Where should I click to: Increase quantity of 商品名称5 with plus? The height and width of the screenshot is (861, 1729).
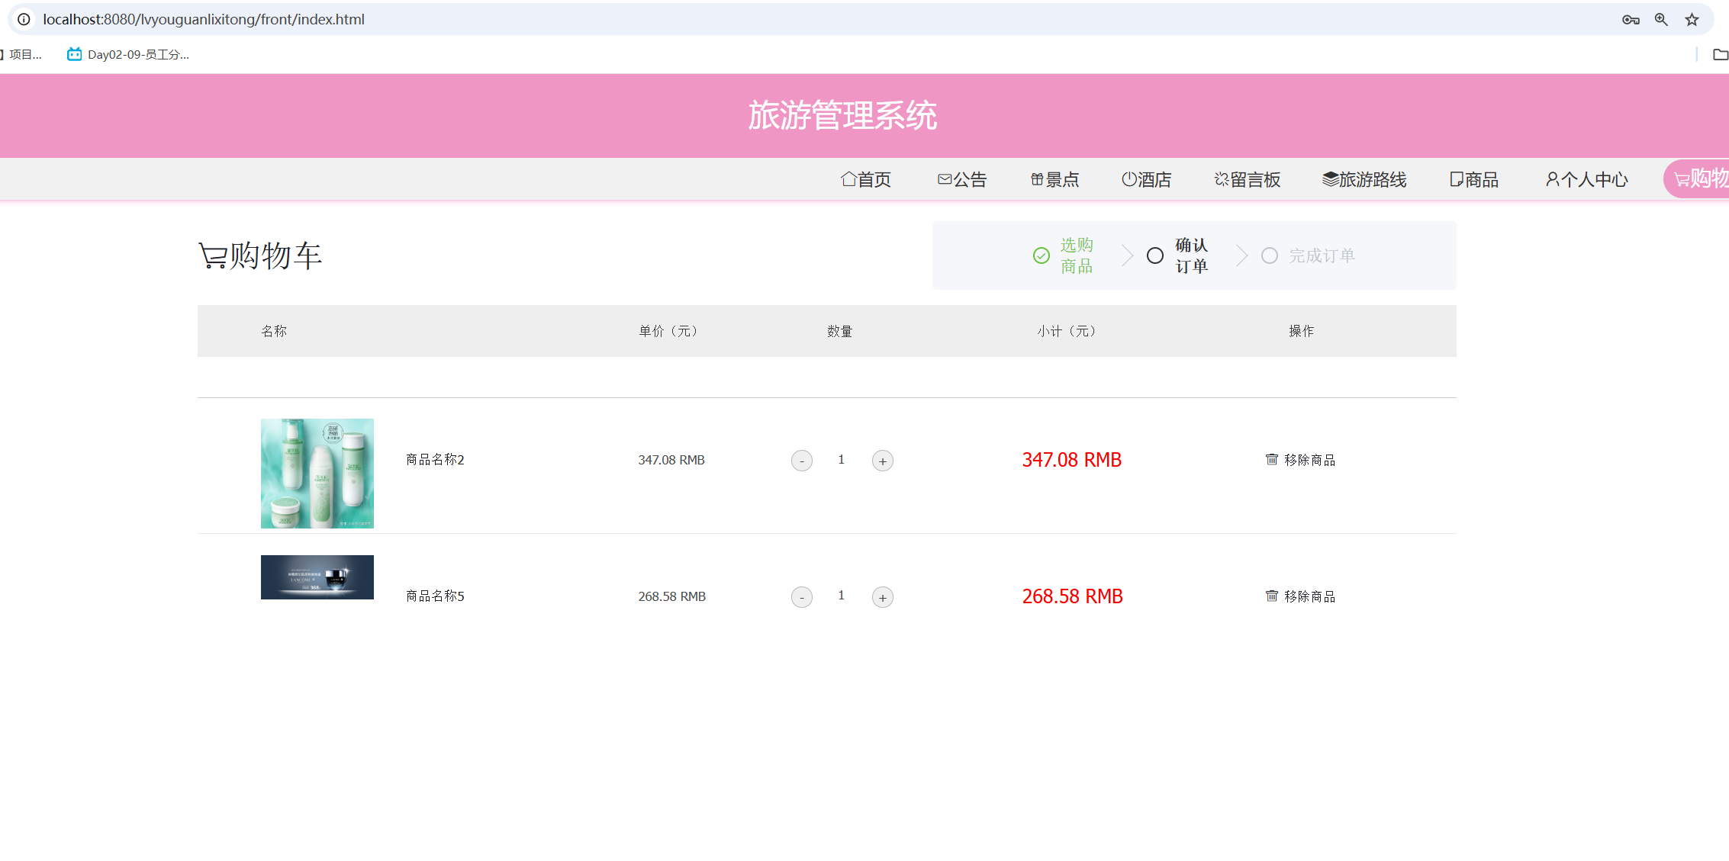click(882, 597)
